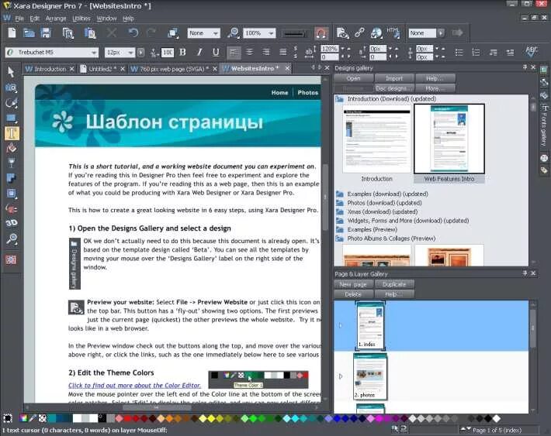Pick the white swatch at color line end
Screen dimensions: 551x436
click(x=497, y=418)
